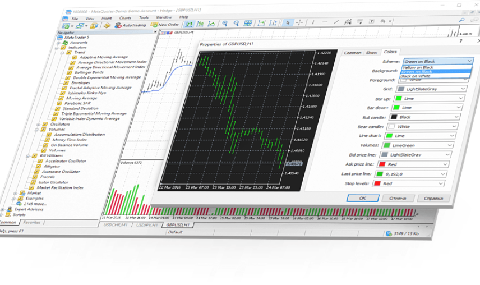The image size is (480, 285).
Task: Open the Bull candle color dropdown
Action: (424, 117)
